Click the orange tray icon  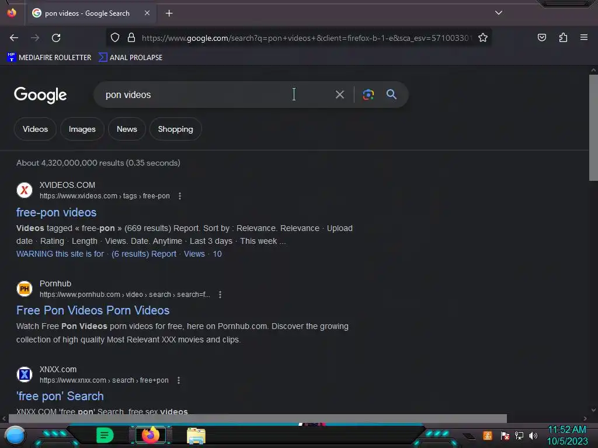coord(488,435)
